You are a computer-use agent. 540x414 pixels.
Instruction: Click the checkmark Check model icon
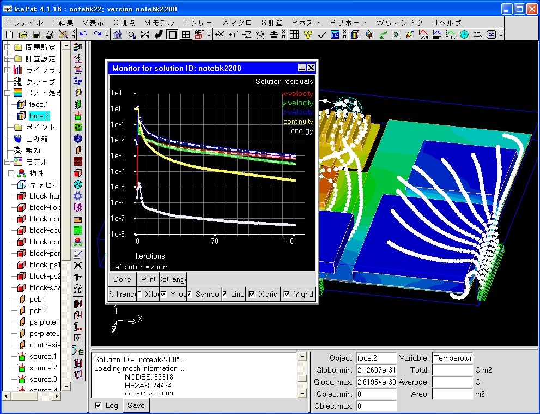(321, 34)
